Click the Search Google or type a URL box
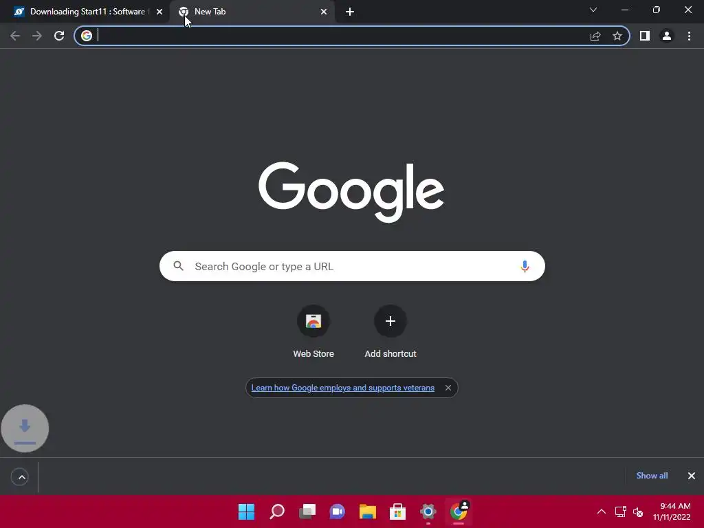The height and width of the screenshot is (528, 704). tap(352, 266)
